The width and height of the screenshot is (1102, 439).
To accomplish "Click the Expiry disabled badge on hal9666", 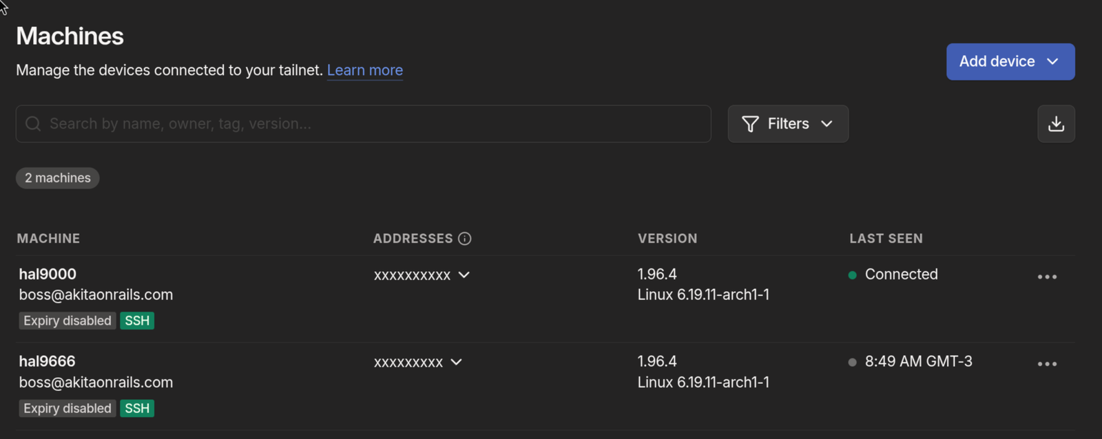I will [67, 408].
